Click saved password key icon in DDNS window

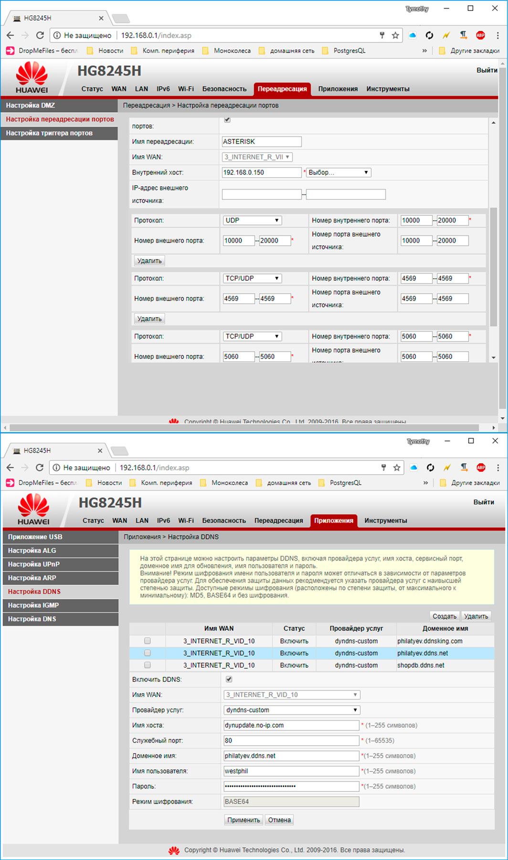[x=383, y=467]
